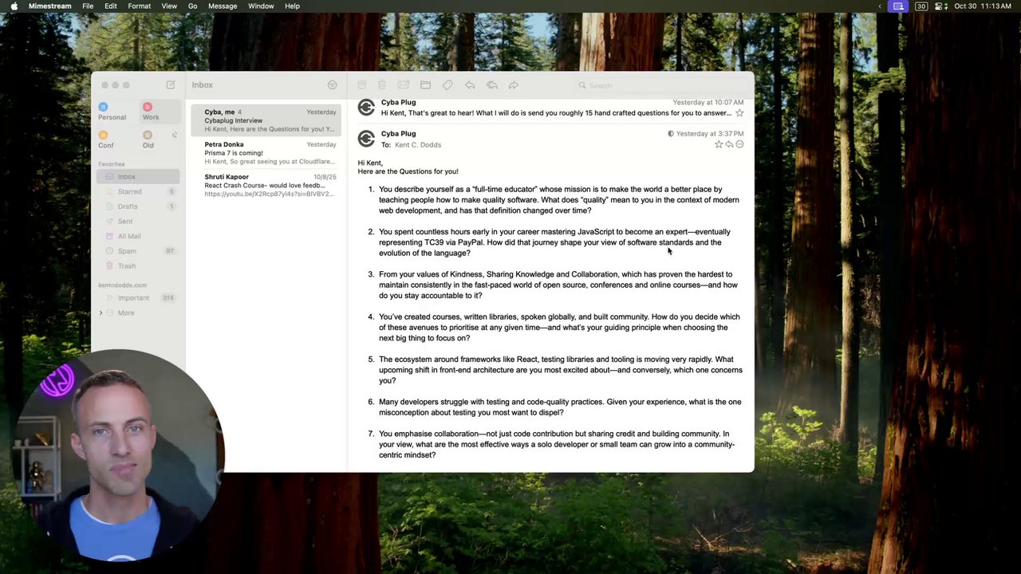Click the toolbar trash icon to delete
Image resolution: width=1021 pixels, height=574 pixels.
[382, 85]
